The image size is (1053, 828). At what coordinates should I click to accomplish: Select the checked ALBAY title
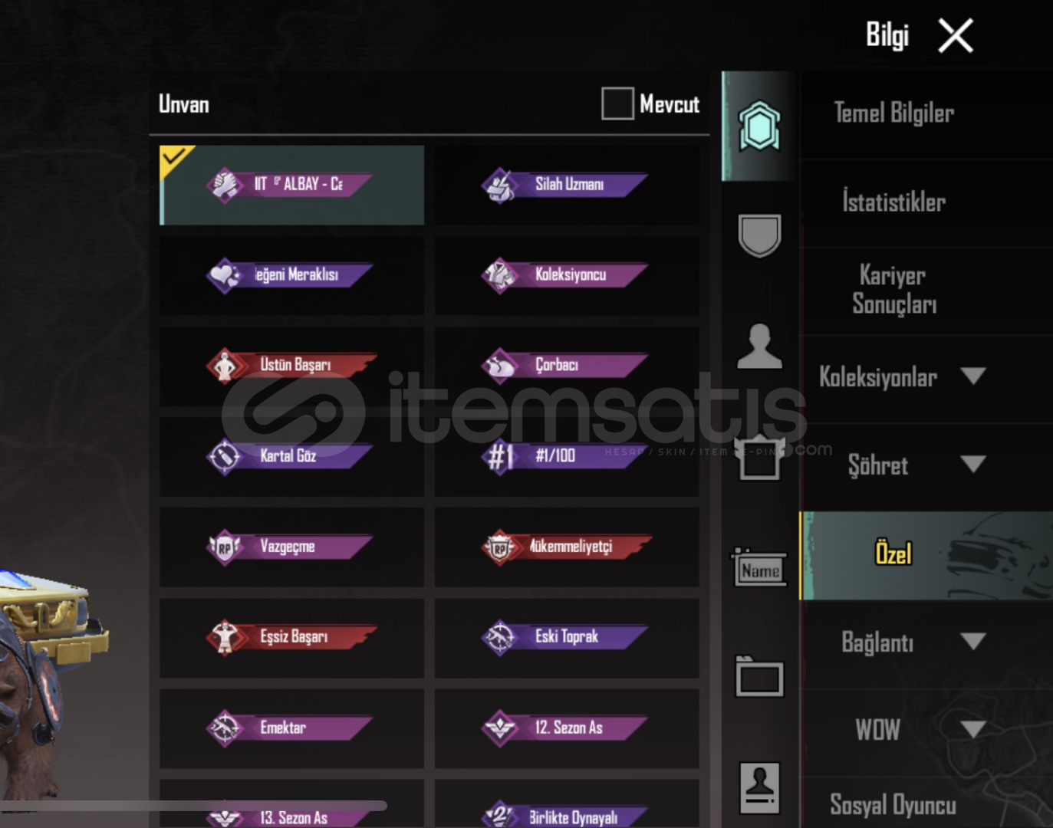[x=291, y=185]
